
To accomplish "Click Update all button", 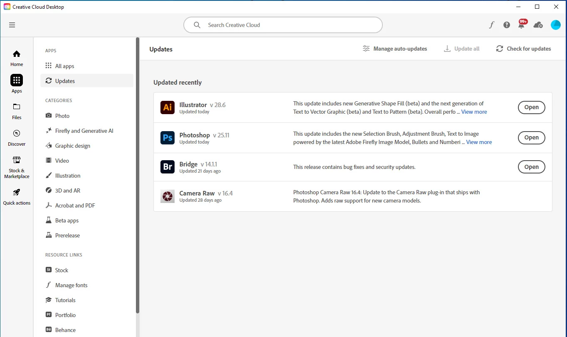I will click(462, 49).
